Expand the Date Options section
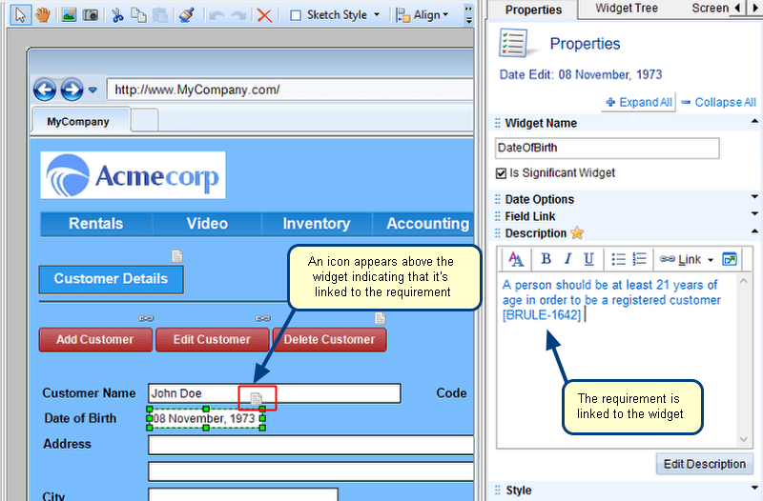The width and height of the screenshot is (763, 501). 539,199
